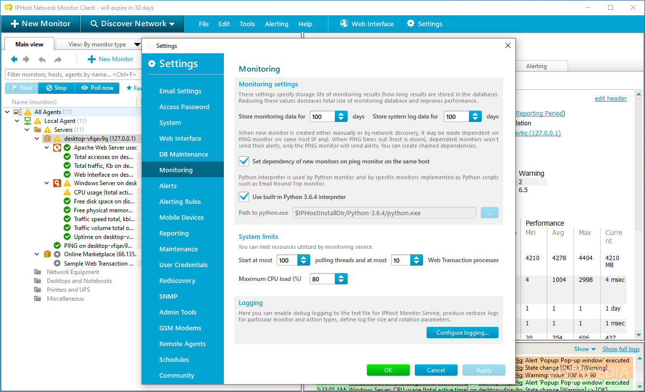Image resolution: width=645 pixels, height=392 pixels.
Task: Select DB Maintenance in settings sidebar
Action: [x=182, y=154]
